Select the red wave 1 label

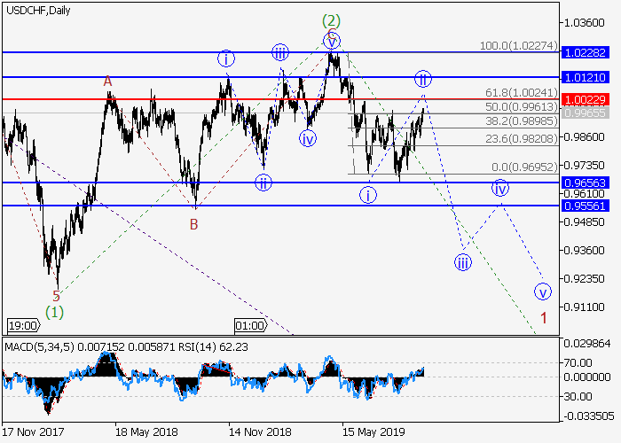tap(543, 317)
